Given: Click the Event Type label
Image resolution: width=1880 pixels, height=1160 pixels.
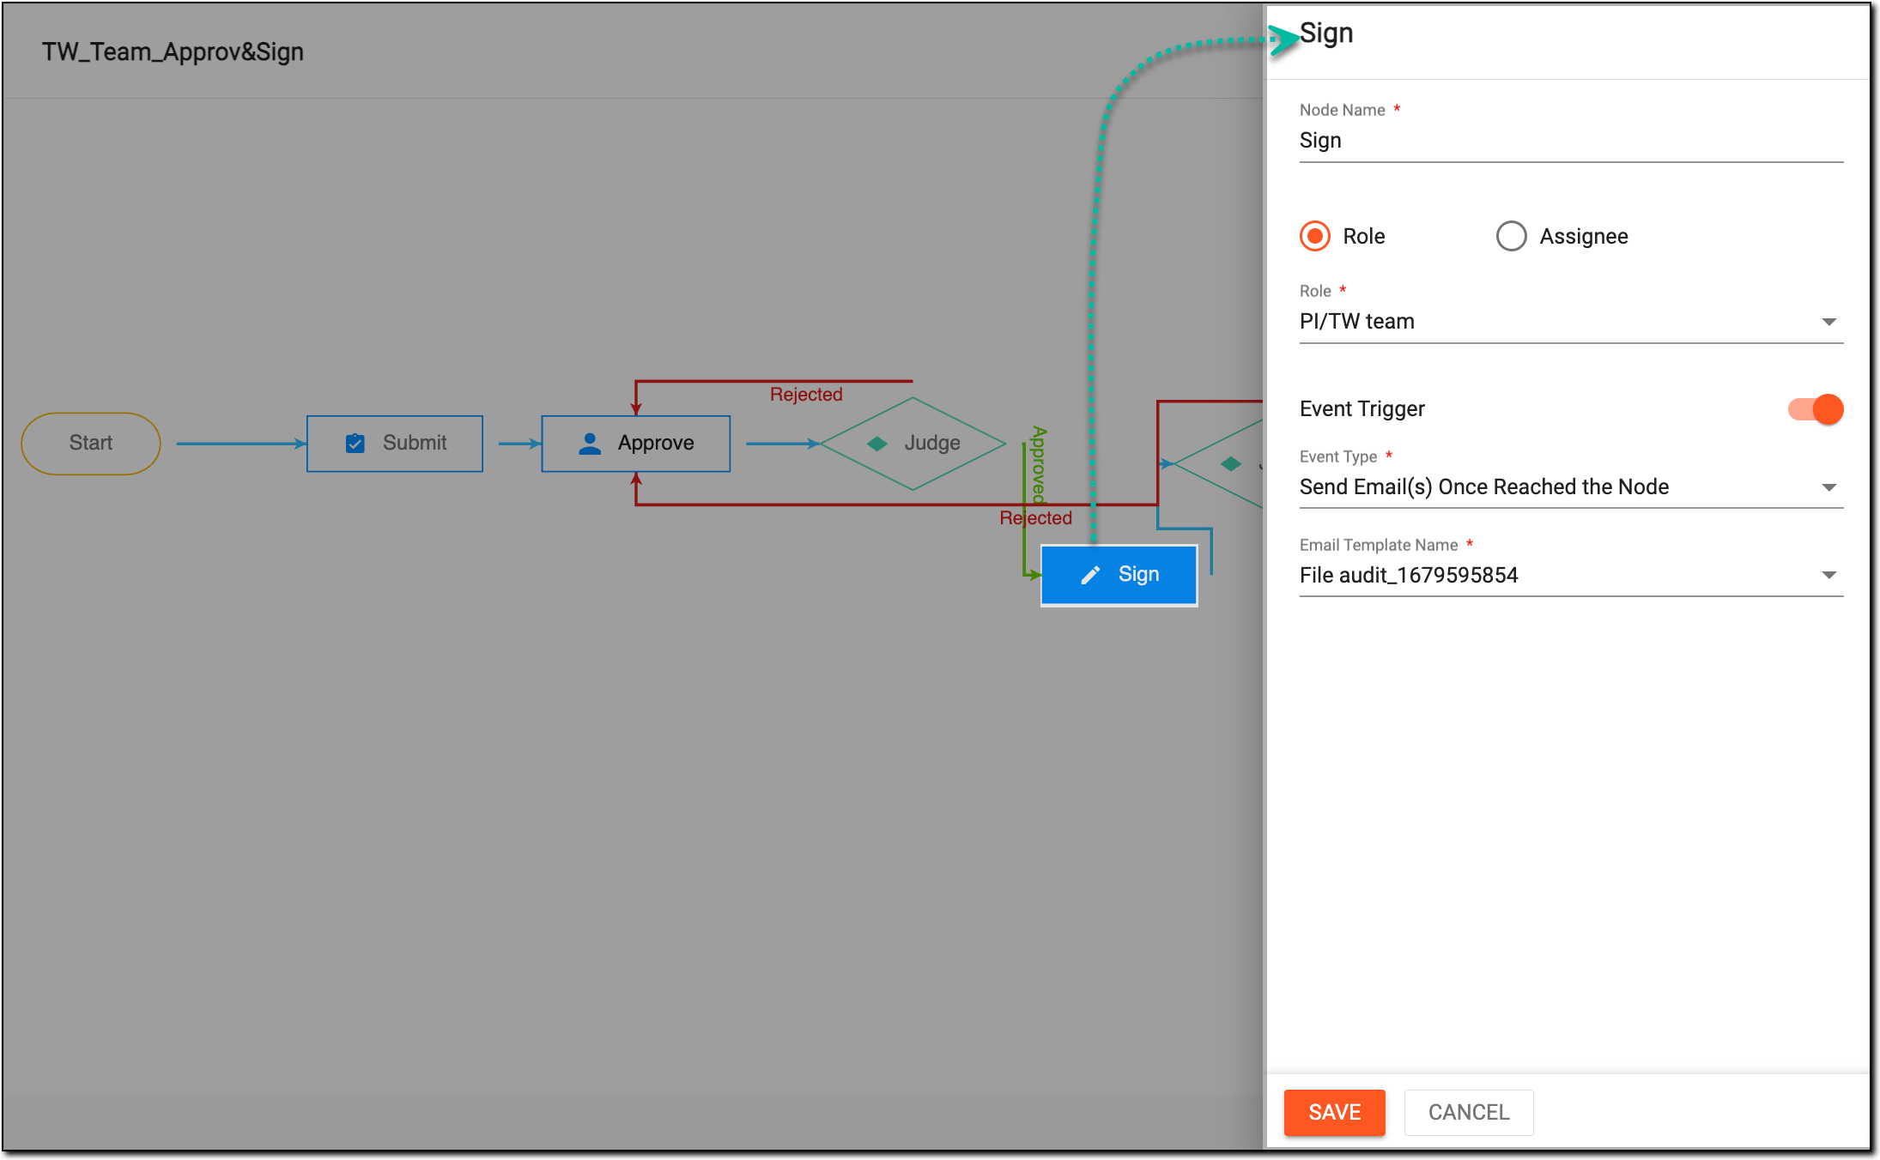Looking at the screenshot, I should point(1337,456).
